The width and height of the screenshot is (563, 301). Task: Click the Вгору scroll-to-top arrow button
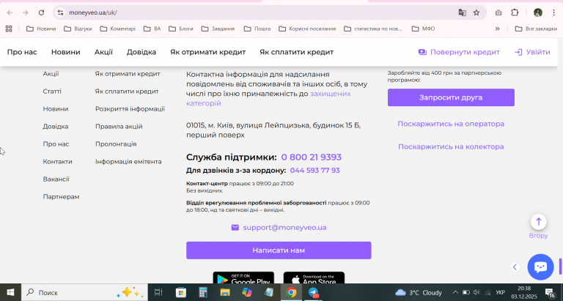click(539, 222)
